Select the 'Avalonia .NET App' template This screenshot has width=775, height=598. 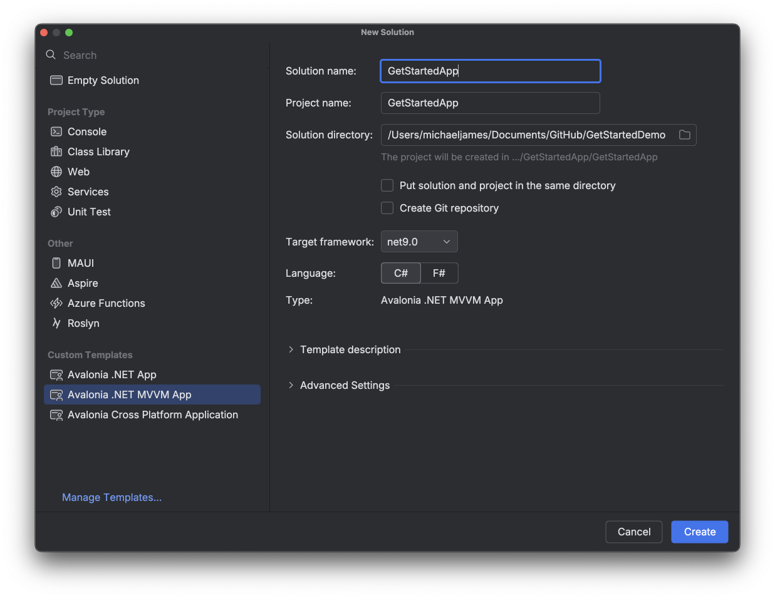[x=111, y=374]
